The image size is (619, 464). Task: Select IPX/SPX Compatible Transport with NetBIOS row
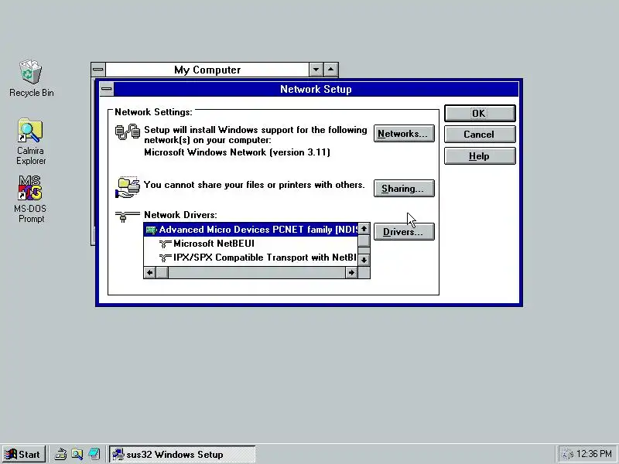coord(251,258)
